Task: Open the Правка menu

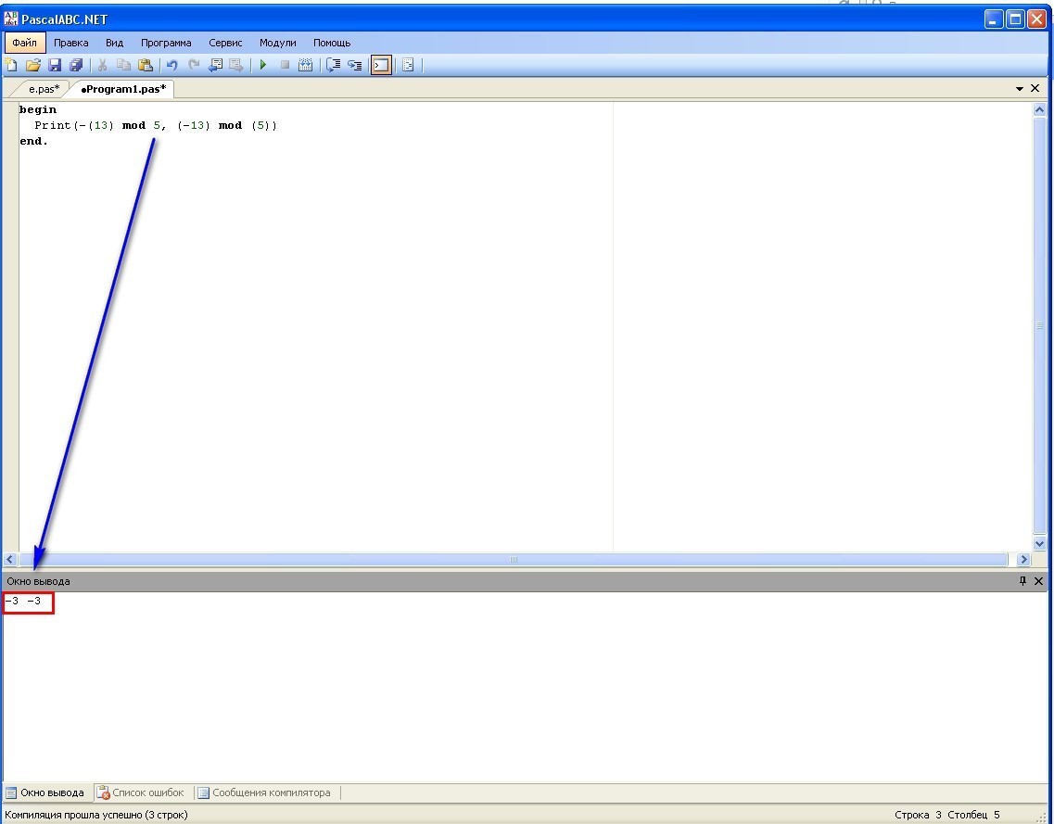Action: pyautogui.click(x=70, y=43)
